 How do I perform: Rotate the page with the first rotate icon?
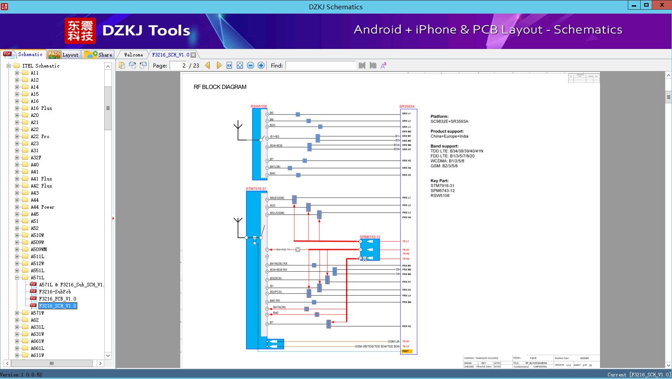pos(132,65)
